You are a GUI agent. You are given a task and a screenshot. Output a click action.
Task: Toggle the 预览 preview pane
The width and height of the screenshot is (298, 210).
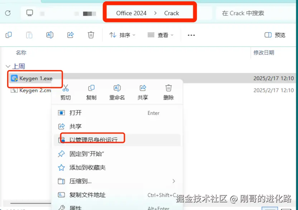click(275, 35)
